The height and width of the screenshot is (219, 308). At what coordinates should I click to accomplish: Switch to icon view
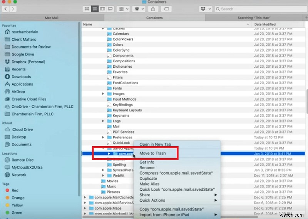pyautogui.click(x=87, y=9)
